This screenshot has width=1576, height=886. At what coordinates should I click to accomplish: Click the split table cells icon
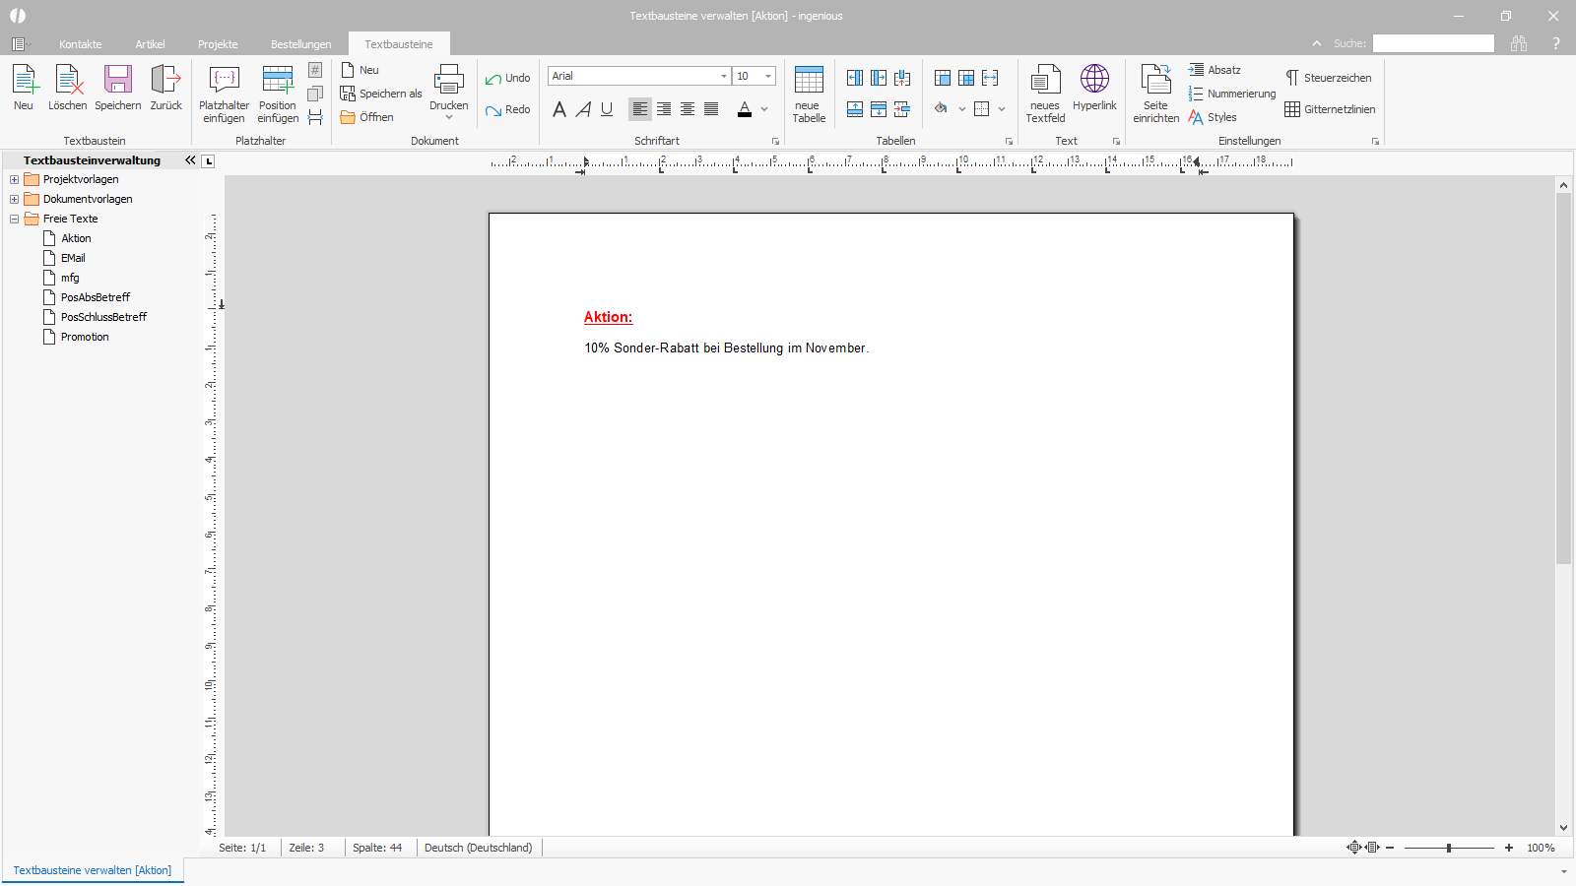click(x=966, y=78)
